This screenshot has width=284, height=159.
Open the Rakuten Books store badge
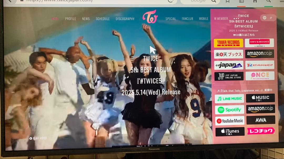[x=228, y=54]
